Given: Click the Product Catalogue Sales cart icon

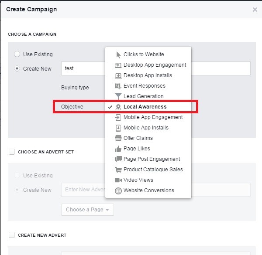Looking at the screenshot, I should point(118,170).
